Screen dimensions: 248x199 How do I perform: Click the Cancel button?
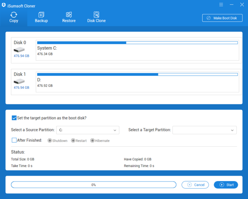tap(195, 185)
